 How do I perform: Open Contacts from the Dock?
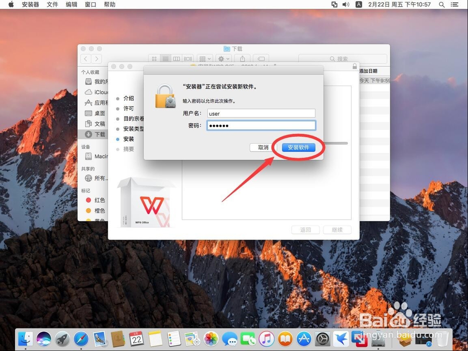(x=118, y=339)
